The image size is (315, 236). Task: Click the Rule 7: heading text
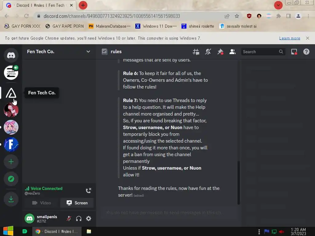130,100
